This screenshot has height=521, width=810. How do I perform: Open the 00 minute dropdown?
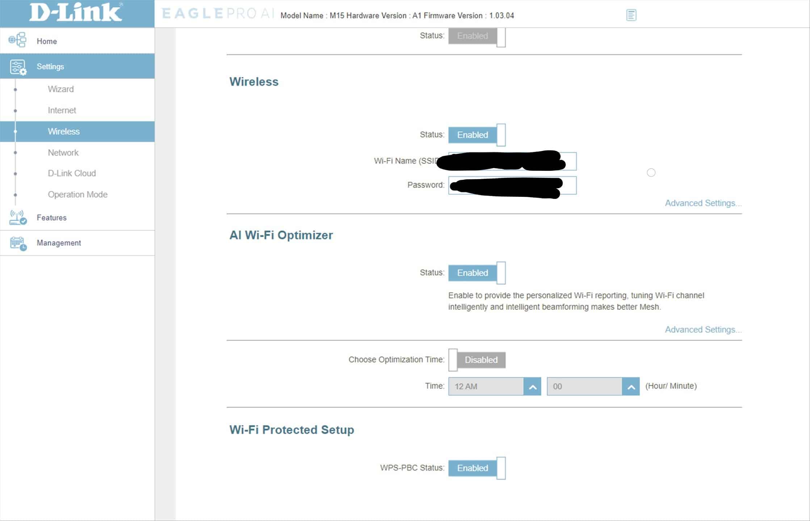pos(593,386)
